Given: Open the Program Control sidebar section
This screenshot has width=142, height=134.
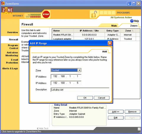Looking at the screenshot, I should 13,47.
